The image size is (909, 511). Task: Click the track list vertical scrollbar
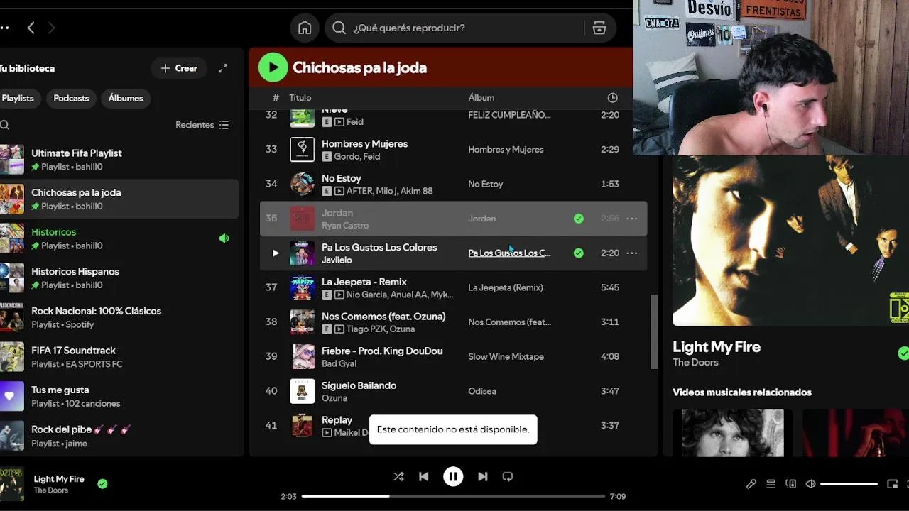pyautogui.click(x=654, y=332)
